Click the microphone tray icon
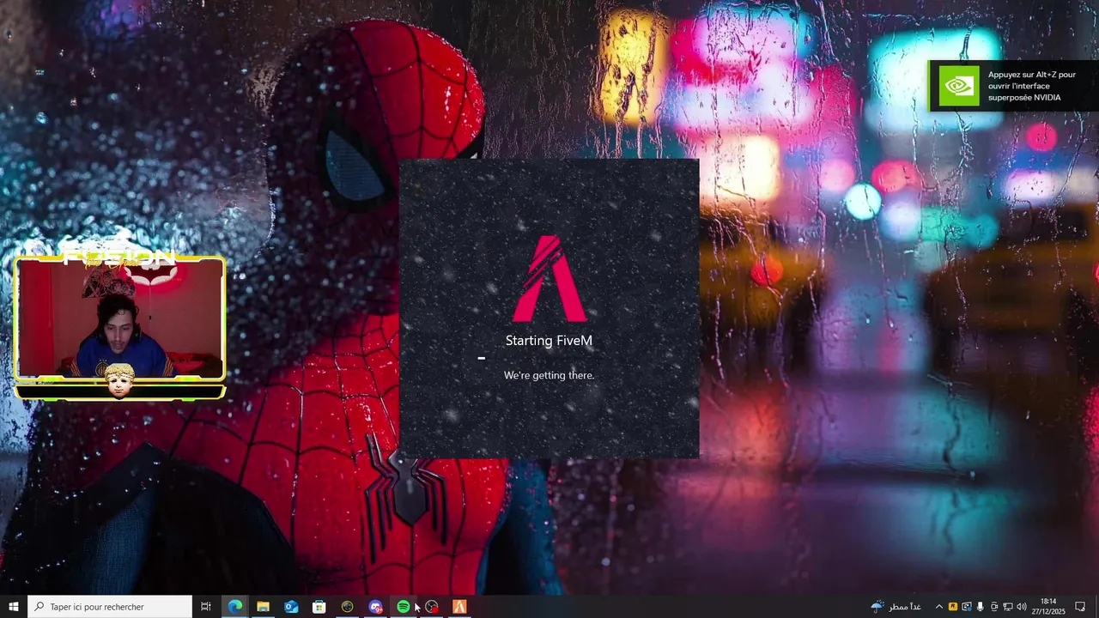 pyautogui.click(x=980, y=607)
